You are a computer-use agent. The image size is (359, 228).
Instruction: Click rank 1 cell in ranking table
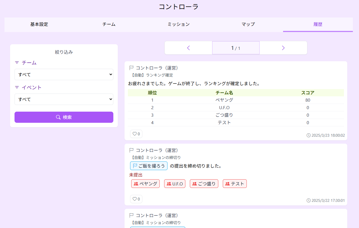pos(152,100)
